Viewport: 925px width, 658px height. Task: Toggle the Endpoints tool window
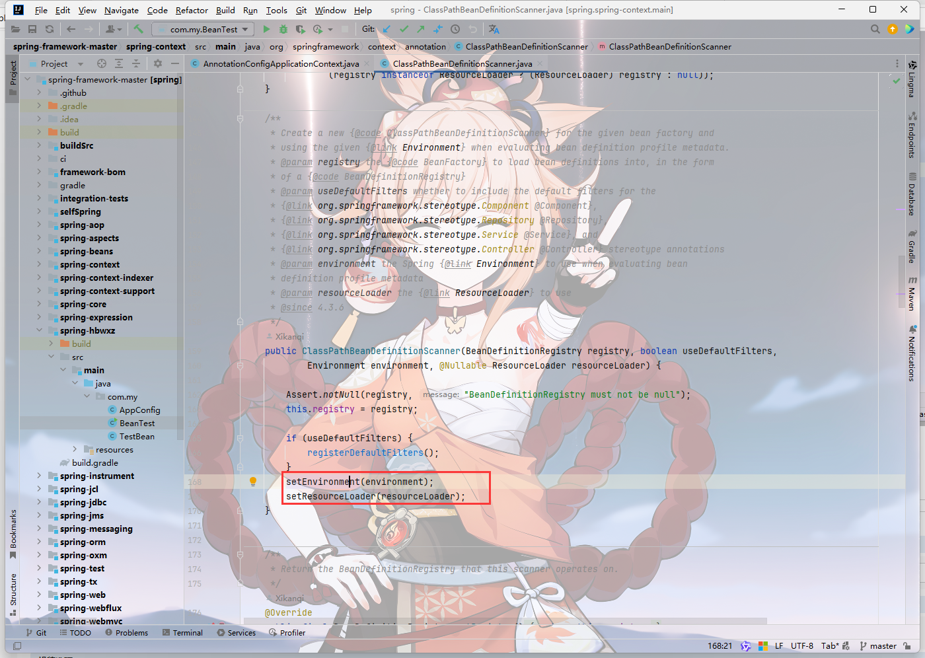[x=912, y=135]
